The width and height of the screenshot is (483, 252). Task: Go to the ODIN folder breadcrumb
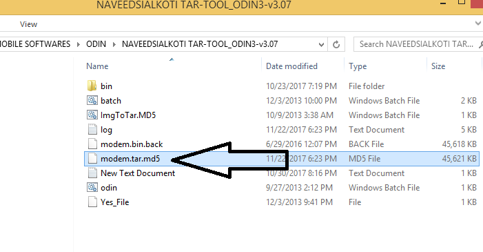(96, 44)
